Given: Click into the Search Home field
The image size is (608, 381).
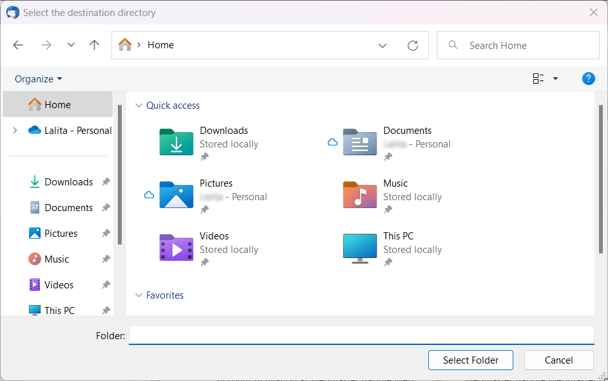Looking at the screenshot, I should (x=518, y=45).
